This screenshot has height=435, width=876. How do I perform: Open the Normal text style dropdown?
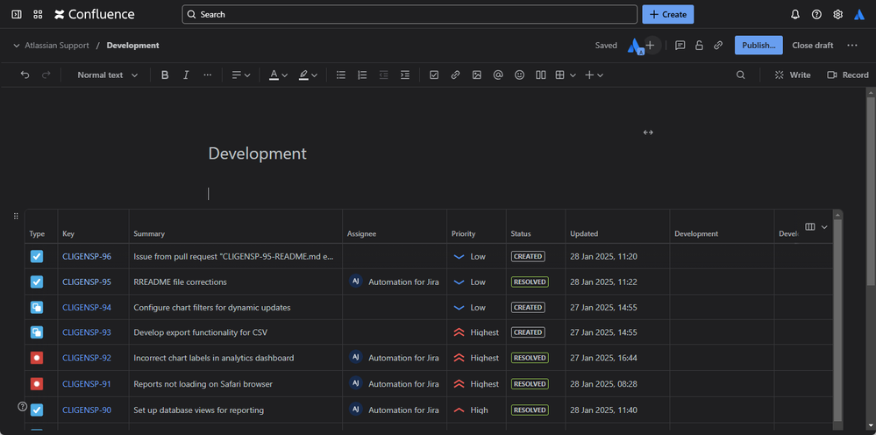107,75
